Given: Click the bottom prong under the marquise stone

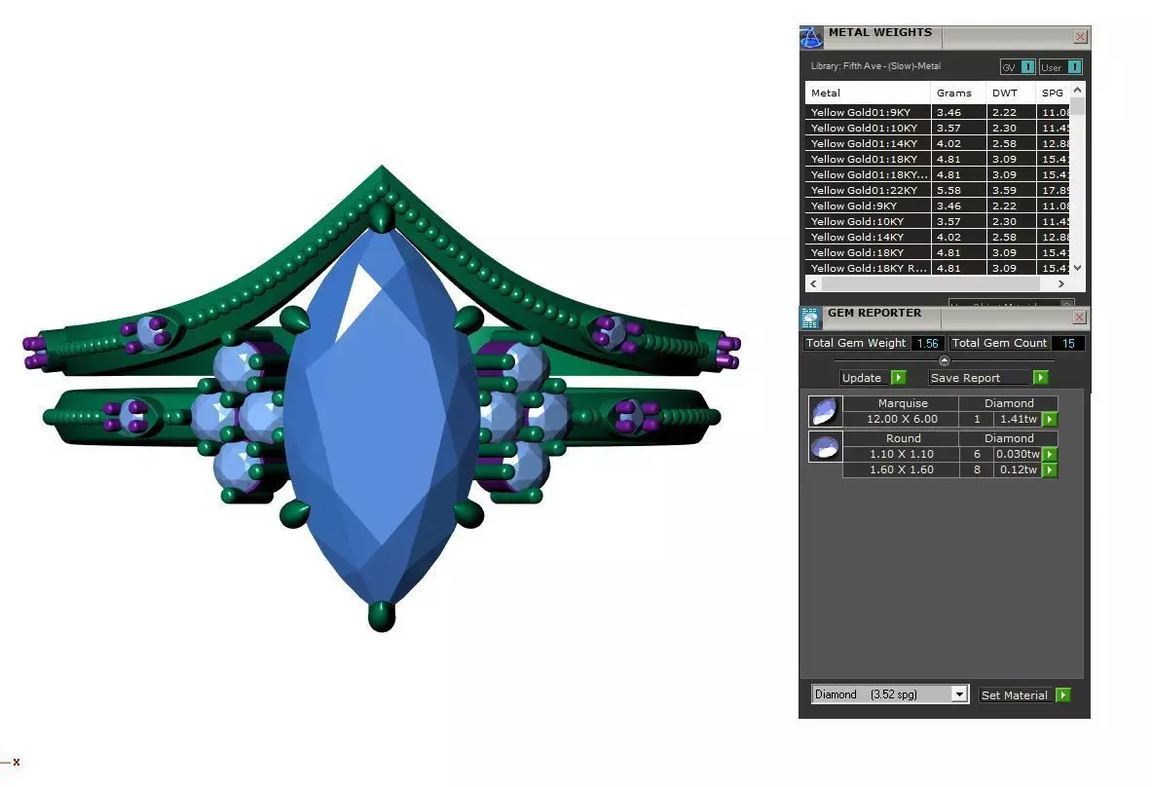Looking at the screenshot, I should [382, 616].
